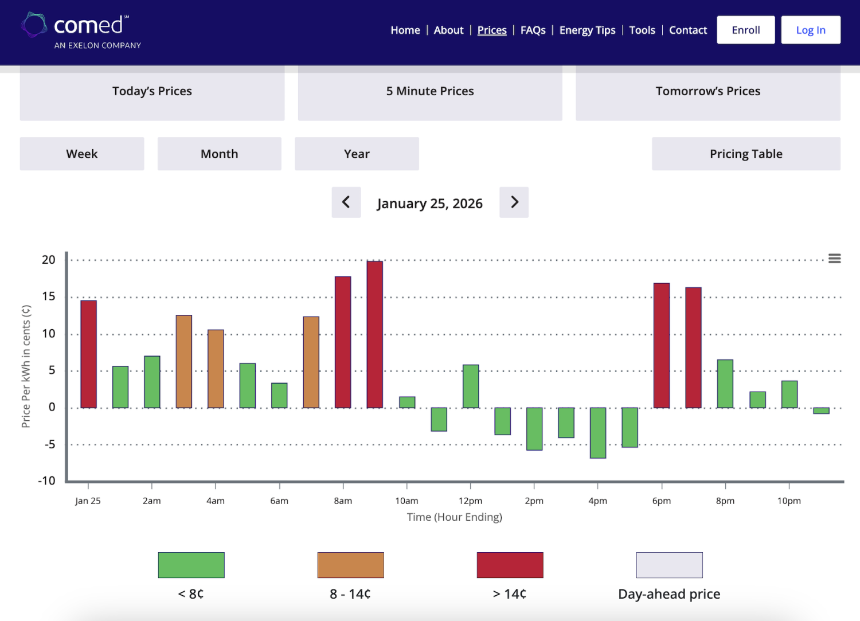Click the Log In button
860x621 pixels.
click(x=811, y=30)
